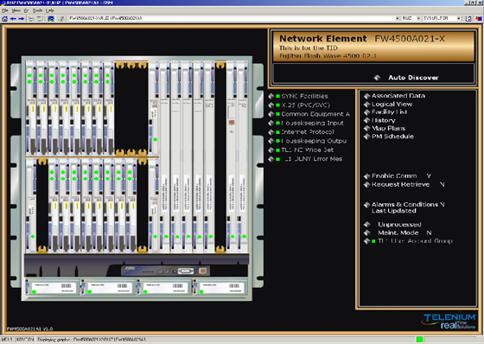Click the diamond beside Map Plans

pos(366,128)
